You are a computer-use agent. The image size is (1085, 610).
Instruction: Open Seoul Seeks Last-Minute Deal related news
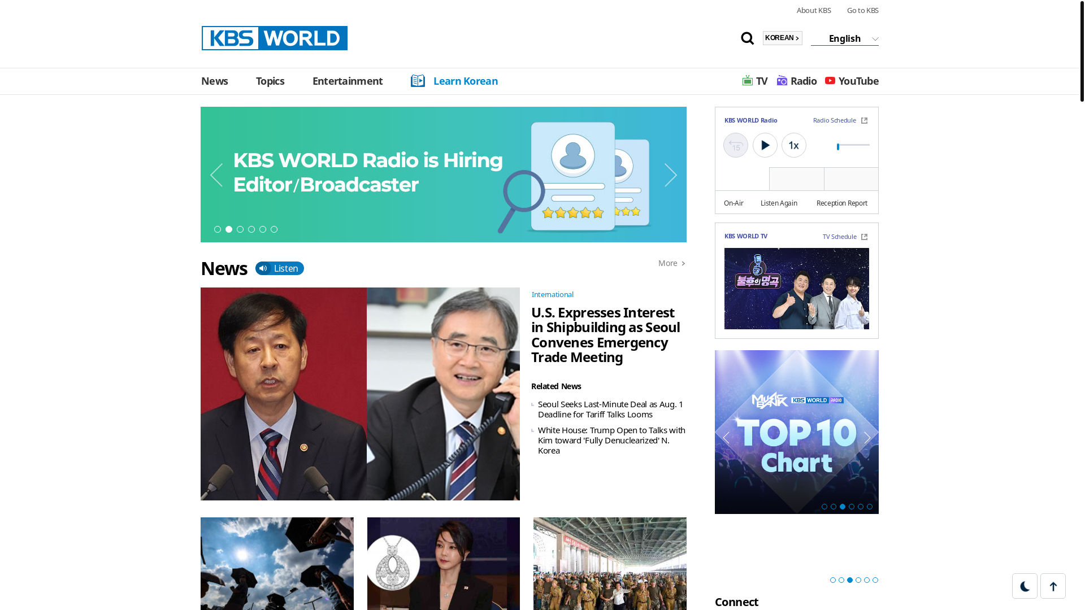[610, 409]
